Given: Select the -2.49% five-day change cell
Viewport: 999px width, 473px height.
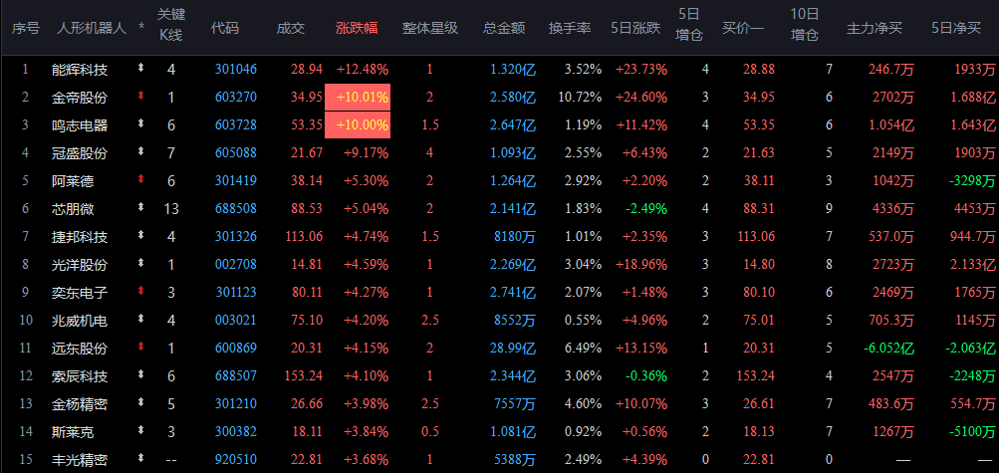Looking at the screenshot, I should pyautogui.click(x=646, y=209).
